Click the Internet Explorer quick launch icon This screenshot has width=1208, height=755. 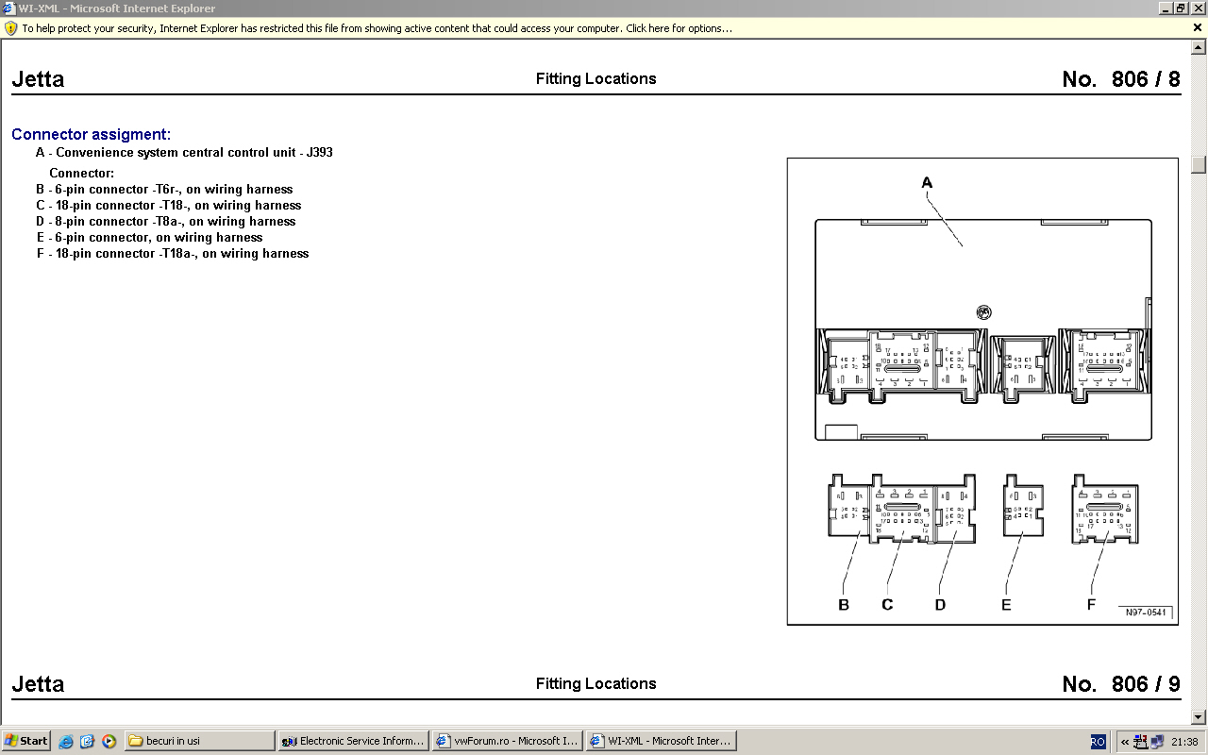point(66,742)
